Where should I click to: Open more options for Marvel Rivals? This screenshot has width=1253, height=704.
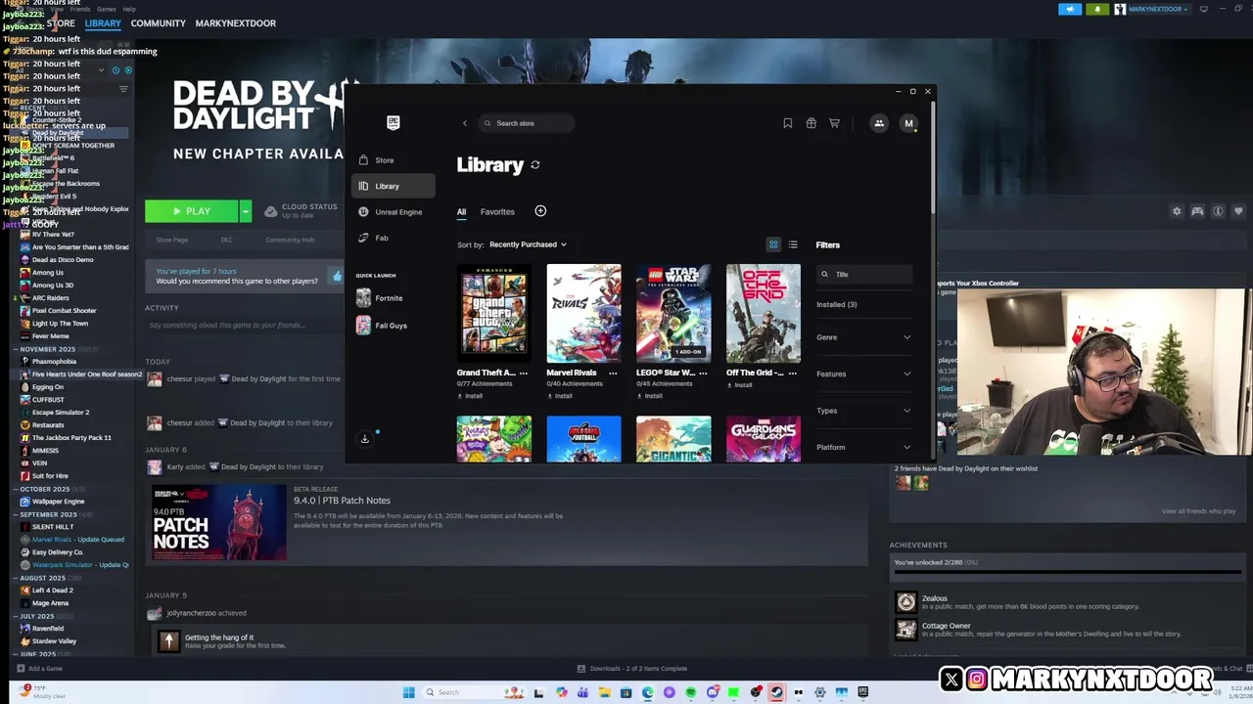(614, 373)
